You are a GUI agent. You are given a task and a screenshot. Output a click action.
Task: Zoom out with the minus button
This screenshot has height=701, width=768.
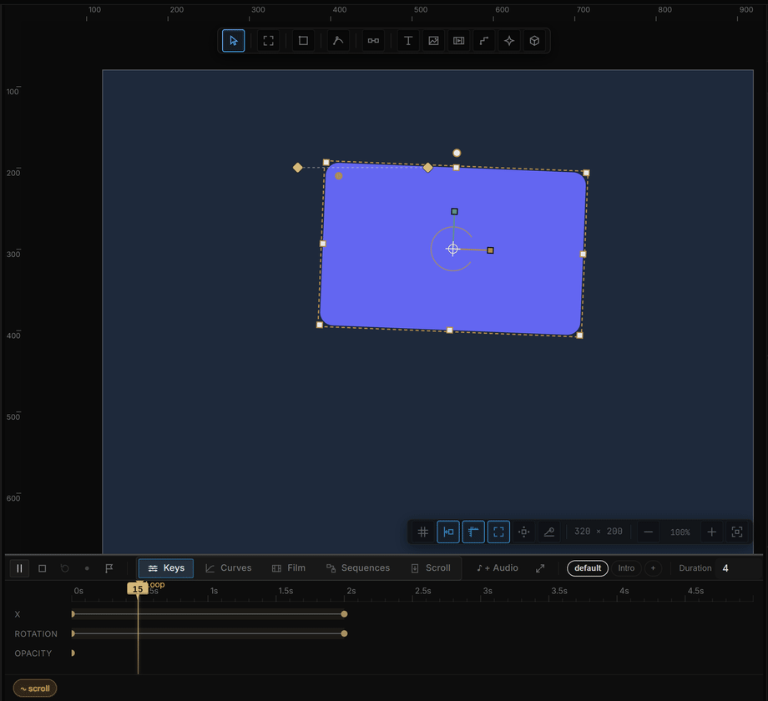click(x=648, y=532)
